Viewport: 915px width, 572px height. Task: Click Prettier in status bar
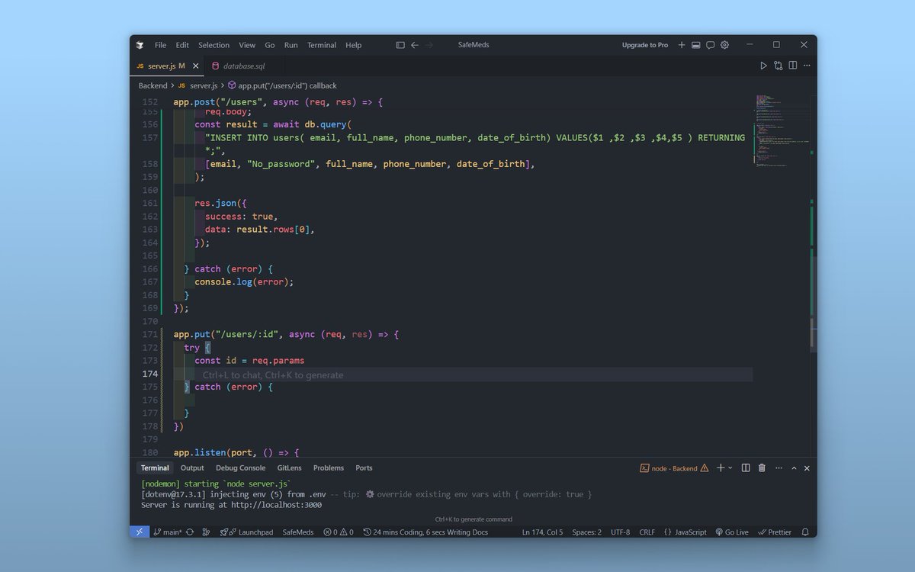775,532
